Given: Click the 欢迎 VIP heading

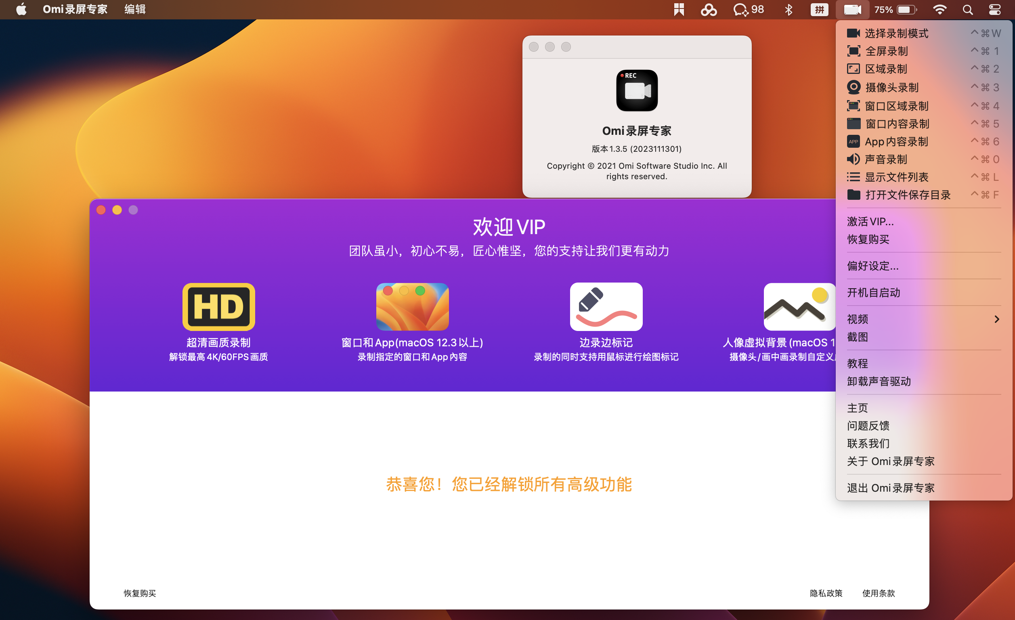Looking at the screenshot, I should point(509,227).
